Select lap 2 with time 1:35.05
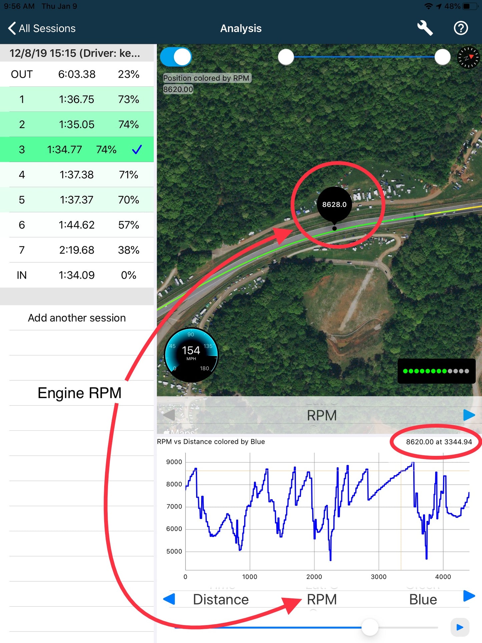 [x=77, y=124]
